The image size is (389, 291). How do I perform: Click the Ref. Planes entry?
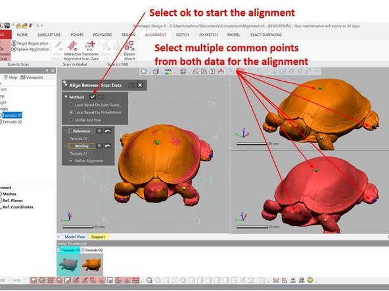[x=12, y=200]
